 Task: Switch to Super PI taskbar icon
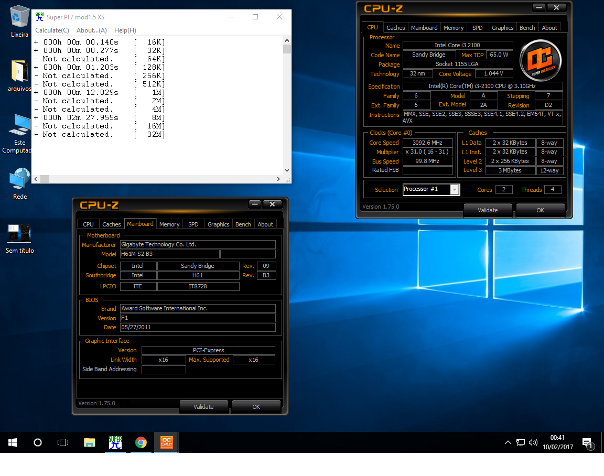(115, 442)
